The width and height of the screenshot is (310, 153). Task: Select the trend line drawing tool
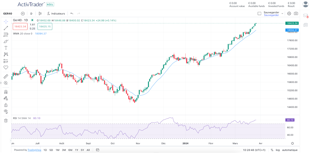pyautogui.click(x=6, y=28)
